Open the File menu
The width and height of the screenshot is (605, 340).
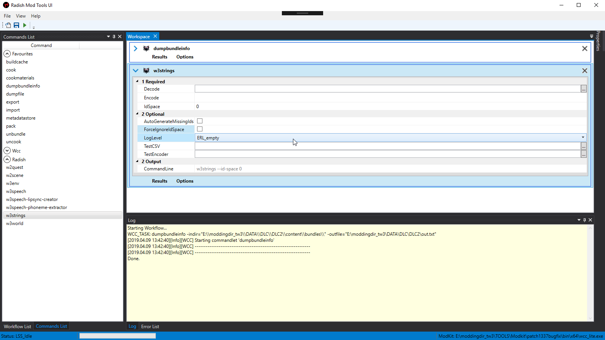7,16
